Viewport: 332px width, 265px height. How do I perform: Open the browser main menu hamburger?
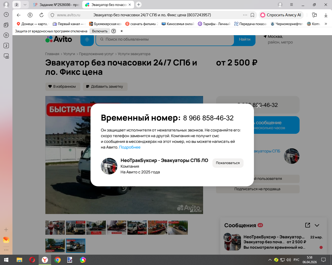click(292, 5)
